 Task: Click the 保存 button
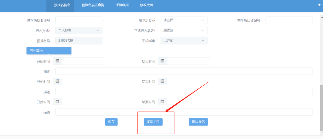pyautogui.click(x=111, y=122)
